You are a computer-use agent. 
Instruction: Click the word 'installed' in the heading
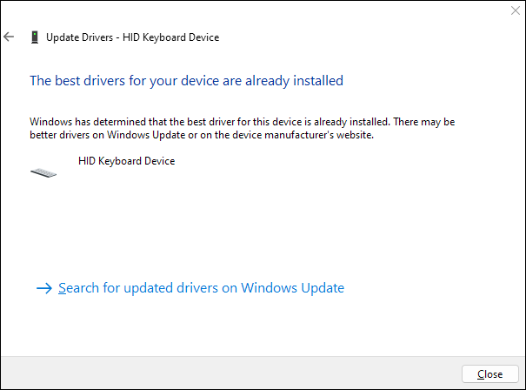(318, 81)
